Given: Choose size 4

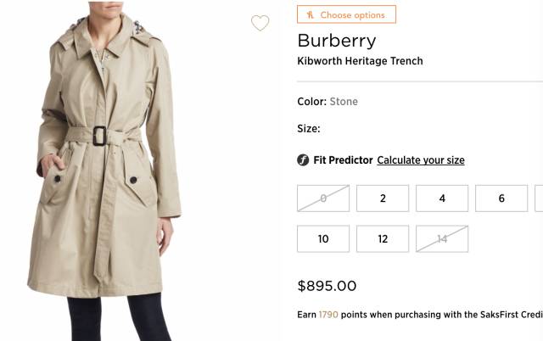Looking at the screenshot, I should click(x=442, y=198).
